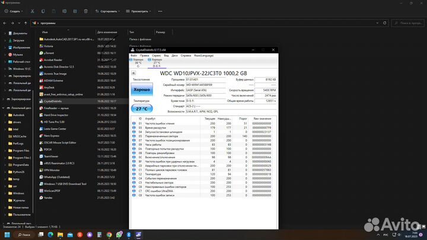Open the Правка menu in CrystalDiskInfo
This screenshot has width=427, height=240.
[144, 56]
